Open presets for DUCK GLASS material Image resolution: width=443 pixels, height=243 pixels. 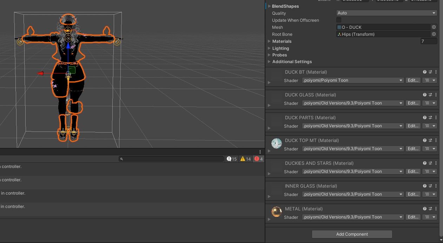(x=430, y=95)
